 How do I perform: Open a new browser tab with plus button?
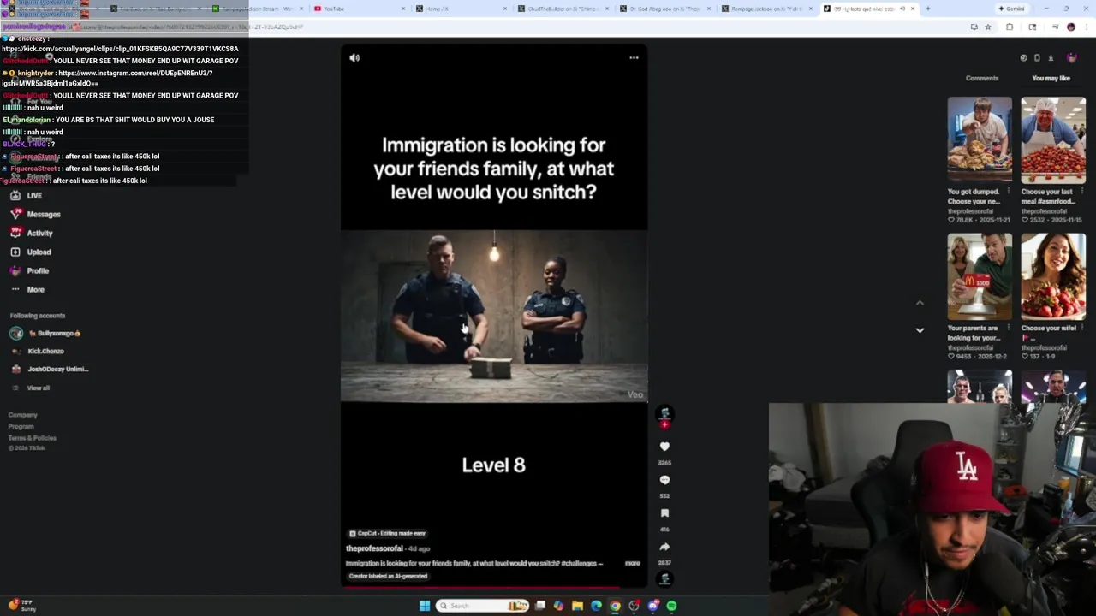927,9
